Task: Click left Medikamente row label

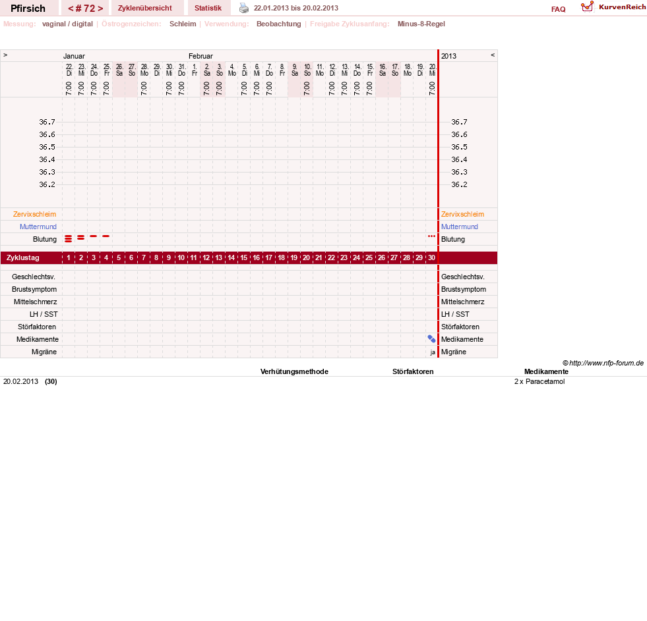Action: pos(38,339)
